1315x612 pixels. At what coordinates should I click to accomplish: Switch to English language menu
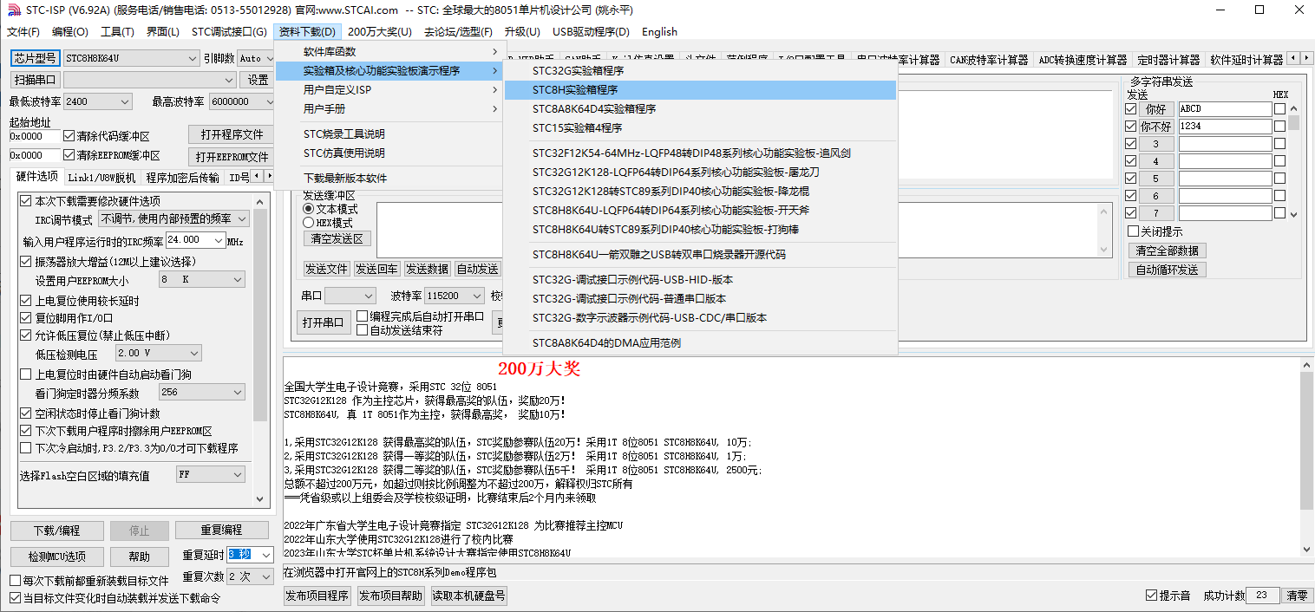pos(659,32)
